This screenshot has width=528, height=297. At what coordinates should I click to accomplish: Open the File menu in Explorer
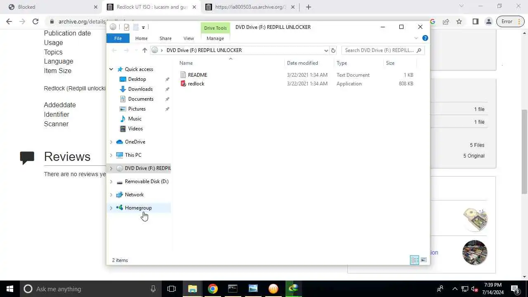(x=118, y=38)
